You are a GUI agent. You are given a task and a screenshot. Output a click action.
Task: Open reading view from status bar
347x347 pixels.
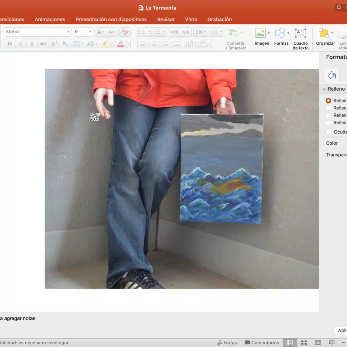coord(318,343)
